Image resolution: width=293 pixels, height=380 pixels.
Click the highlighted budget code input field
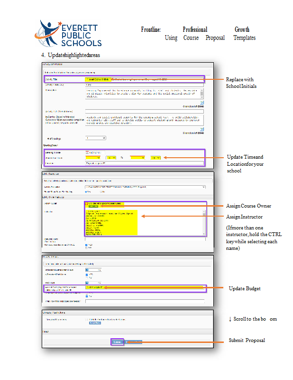click(x=145, y=287)
